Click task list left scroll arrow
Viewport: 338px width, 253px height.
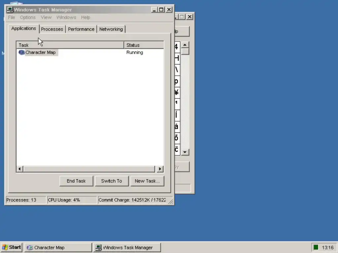19,169
